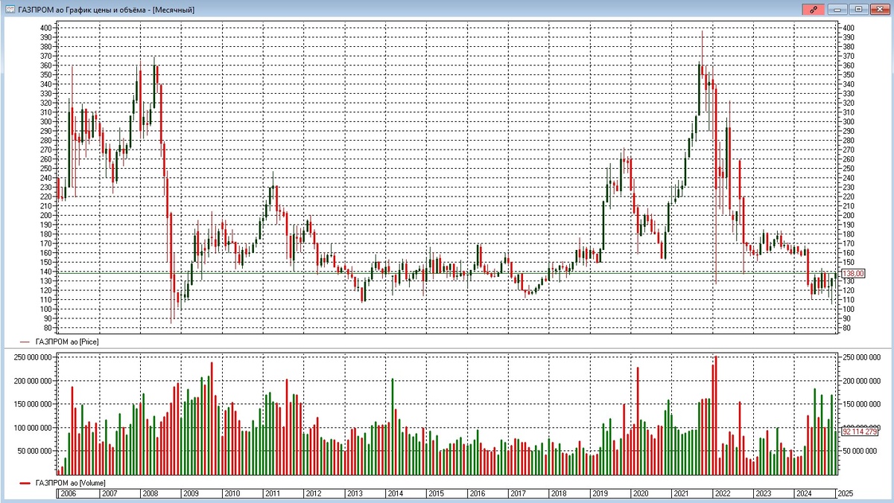894x503 pixels.
Task: Select year 2009 on the time axis
Action: coord(191,493)
